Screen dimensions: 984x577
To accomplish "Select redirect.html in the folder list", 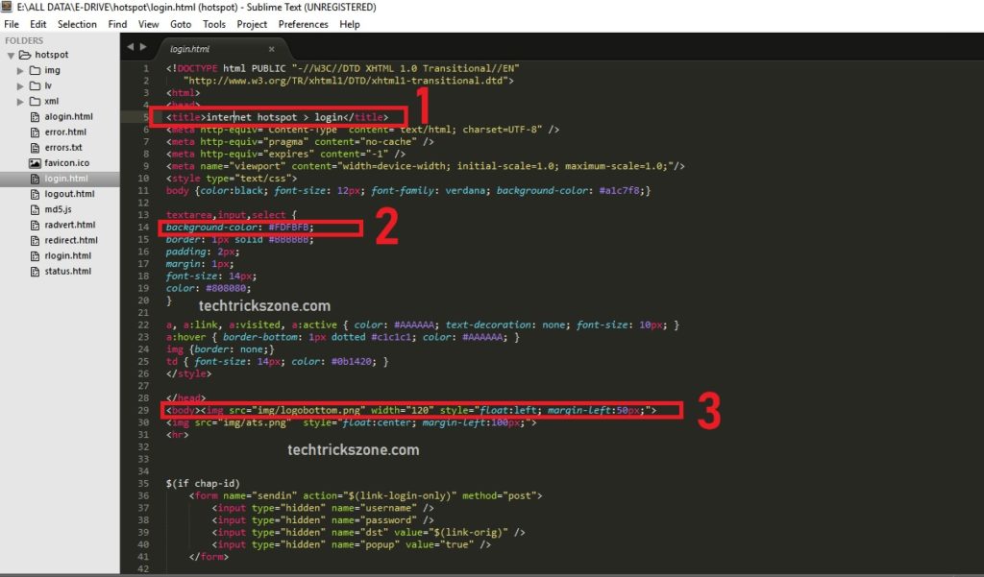I will (x=70, y=240).
